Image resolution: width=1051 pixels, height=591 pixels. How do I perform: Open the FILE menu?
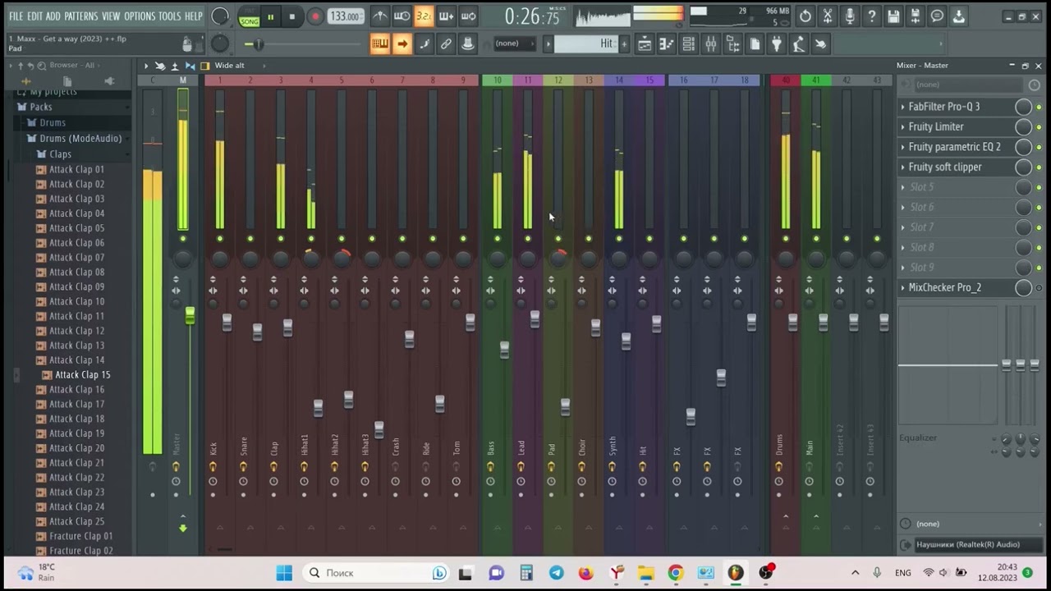(x=16, y=16)
